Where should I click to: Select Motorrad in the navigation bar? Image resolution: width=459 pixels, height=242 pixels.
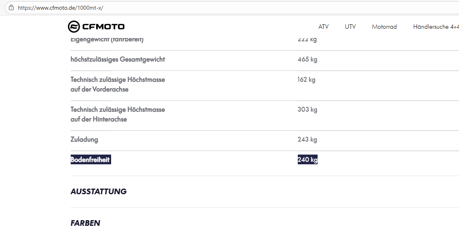(x=384, y=27)
